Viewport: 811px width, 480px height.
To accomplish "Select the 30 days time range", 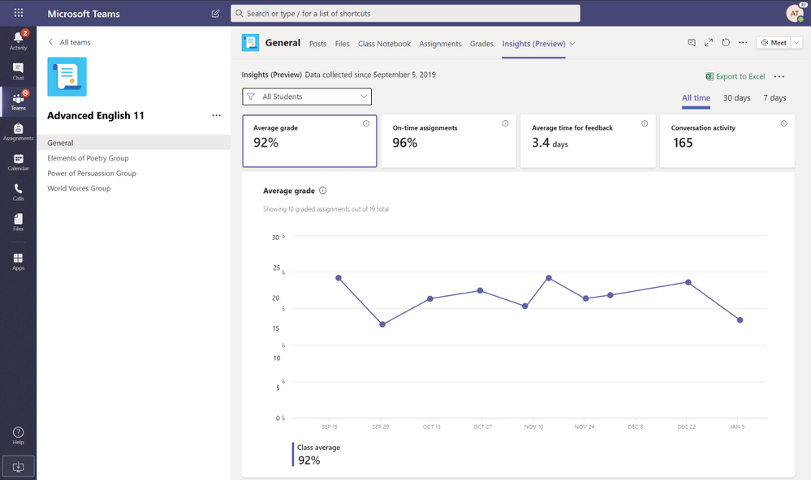I will [x=736, y=98].
